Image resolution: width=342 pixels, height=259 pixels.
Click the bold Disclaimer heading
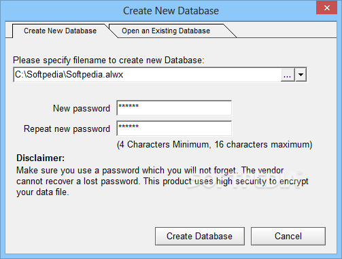tap(40, 158)
